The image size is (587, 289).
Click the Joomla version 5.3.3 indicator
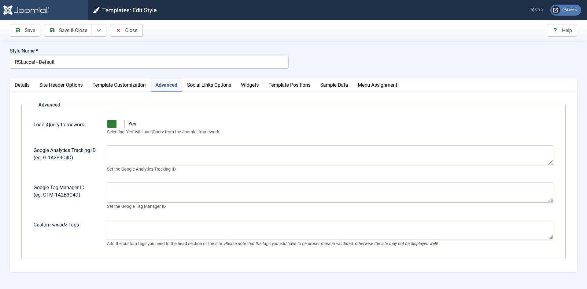point(537,10)
